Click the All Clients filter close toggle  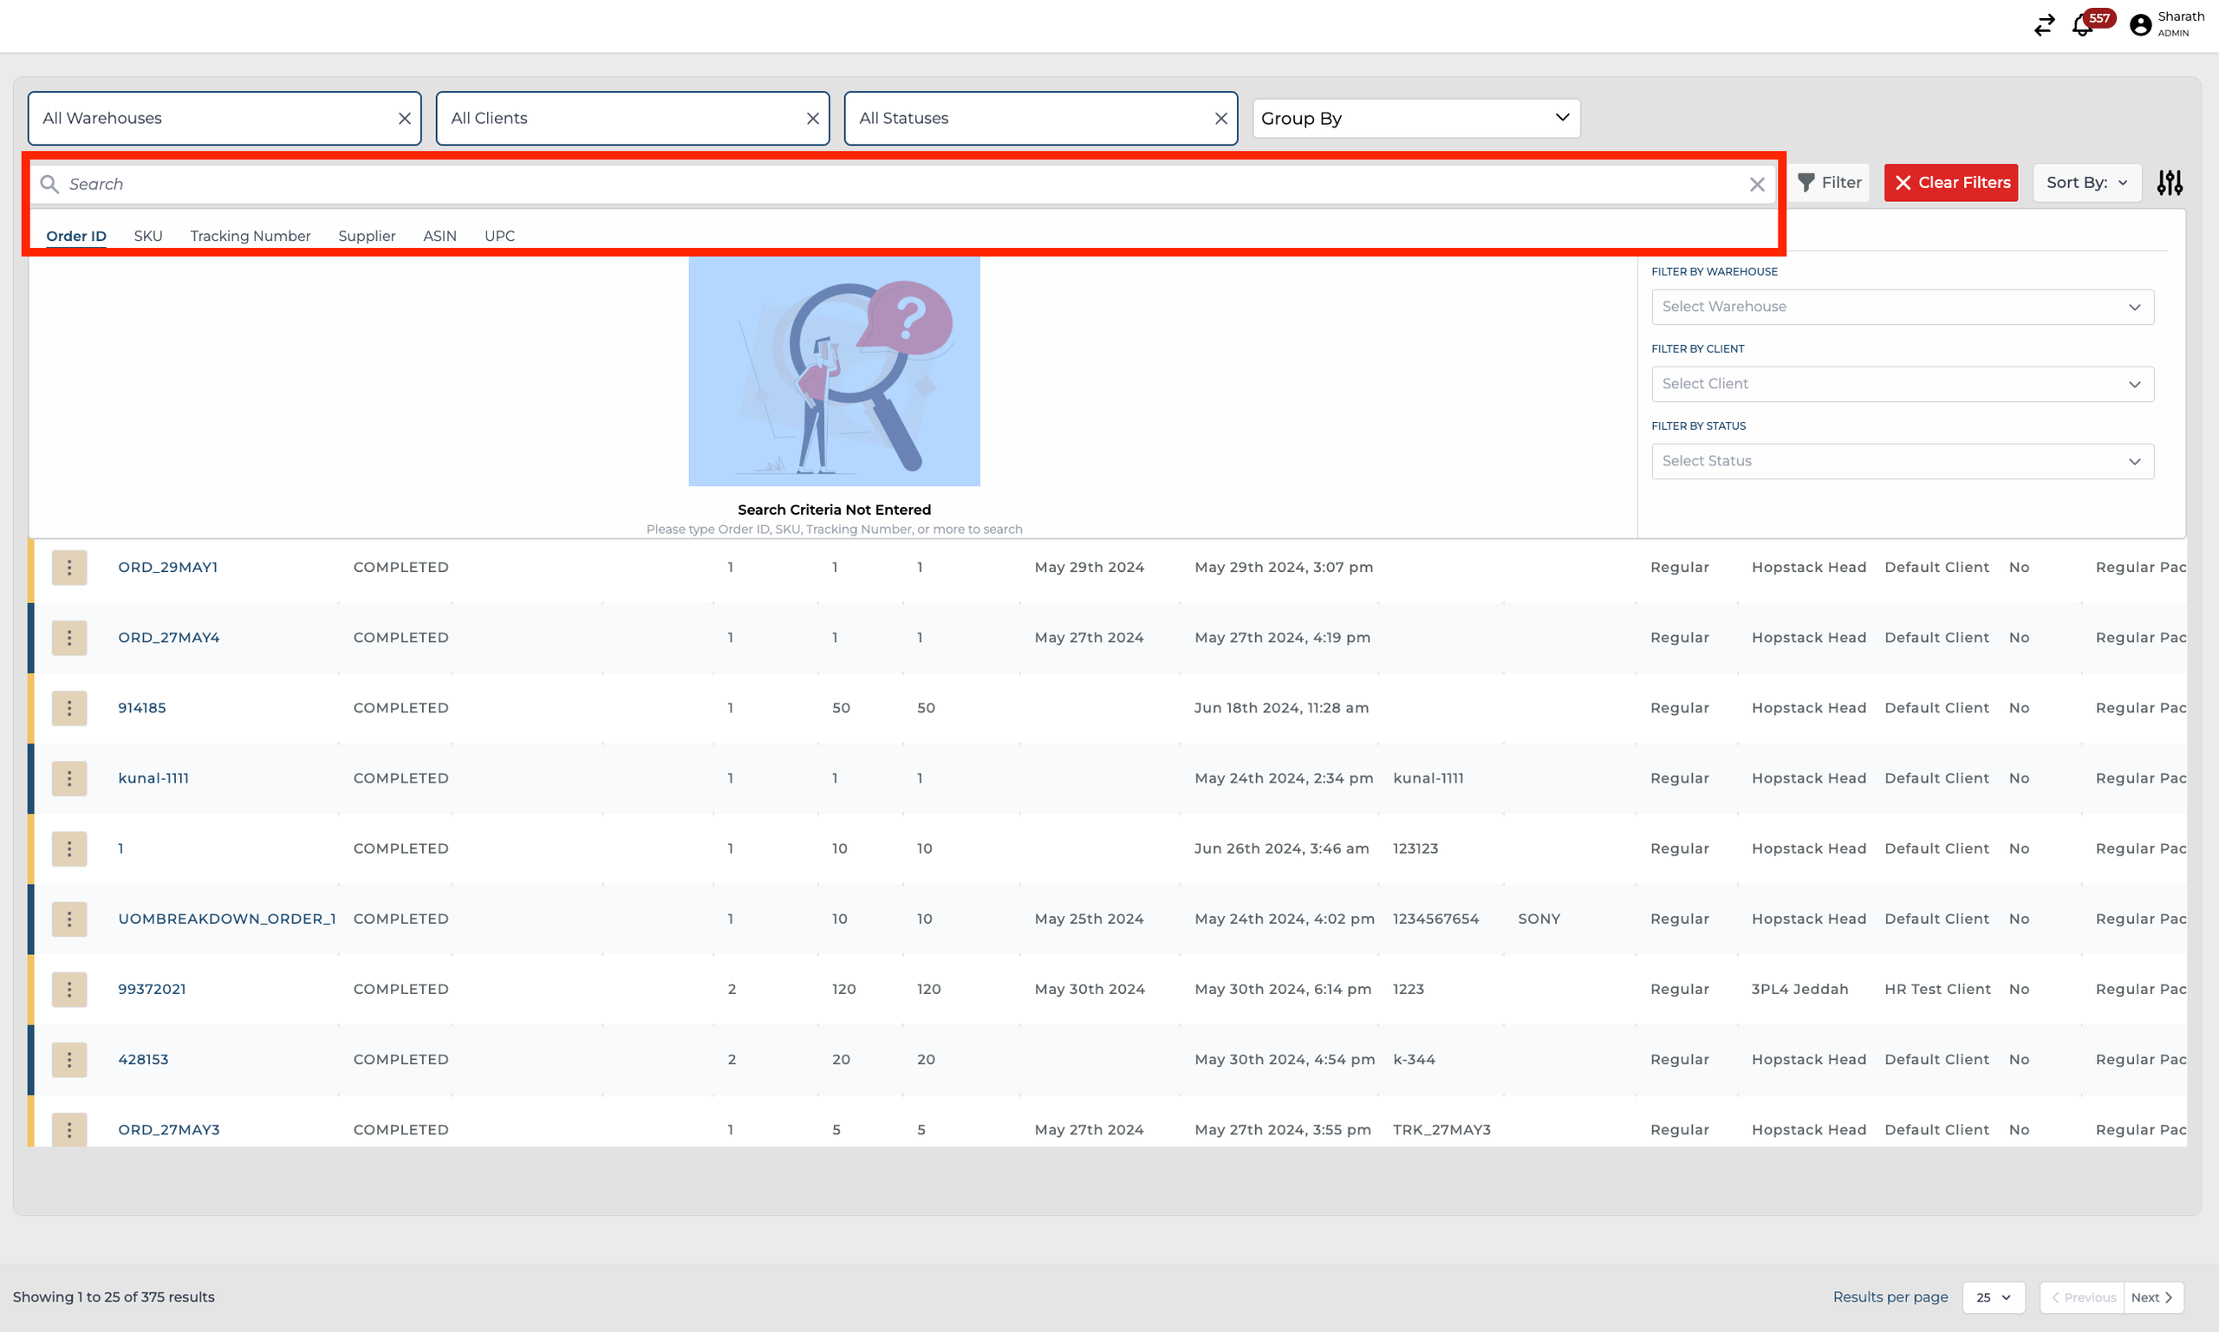(x=813, y=117)
